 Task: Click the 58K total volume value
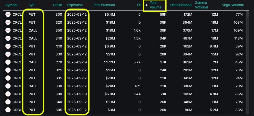tap(163, 15)
